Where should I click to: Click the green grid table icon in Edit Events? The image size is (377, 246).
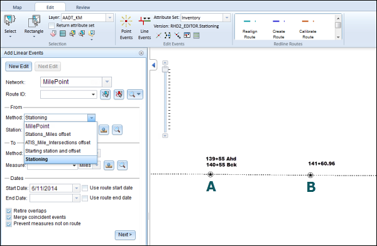tap(197, 35)
